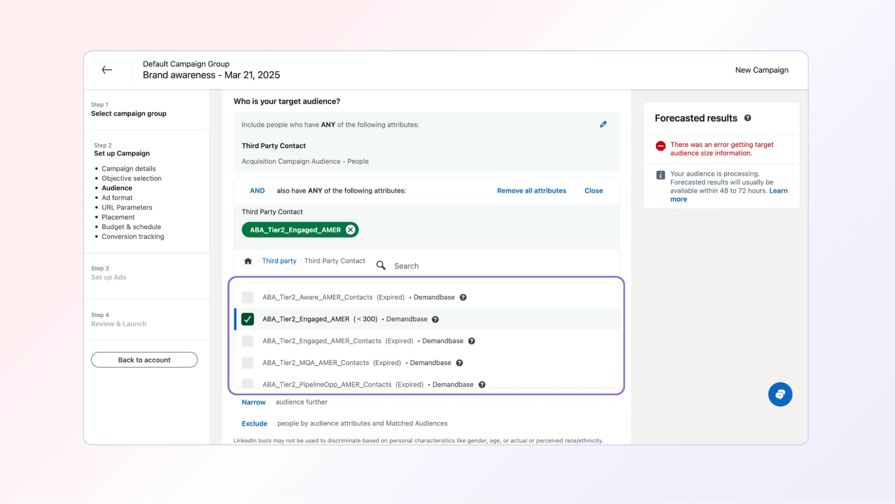Image resolution: width=895 pixels, height=504 pixels.
Task: Click the pencil edit icon
Action: (x=603, y=125)
